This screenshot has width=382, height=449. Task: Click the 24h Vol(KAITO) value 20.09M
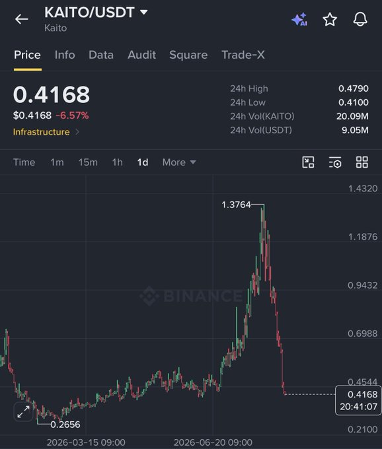coord(352,116)
